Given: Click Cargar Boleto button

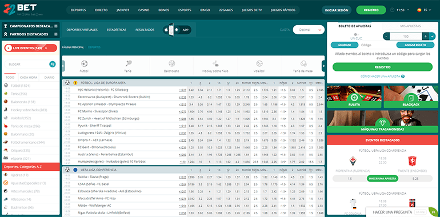Looking at the screenshot, I should [415, 45].
